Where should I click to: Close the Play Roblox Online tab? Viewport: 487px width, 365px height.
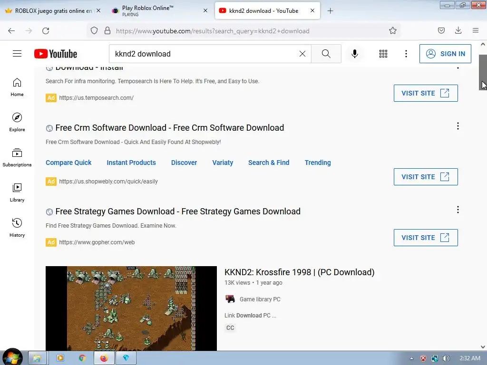pos(205,10)
